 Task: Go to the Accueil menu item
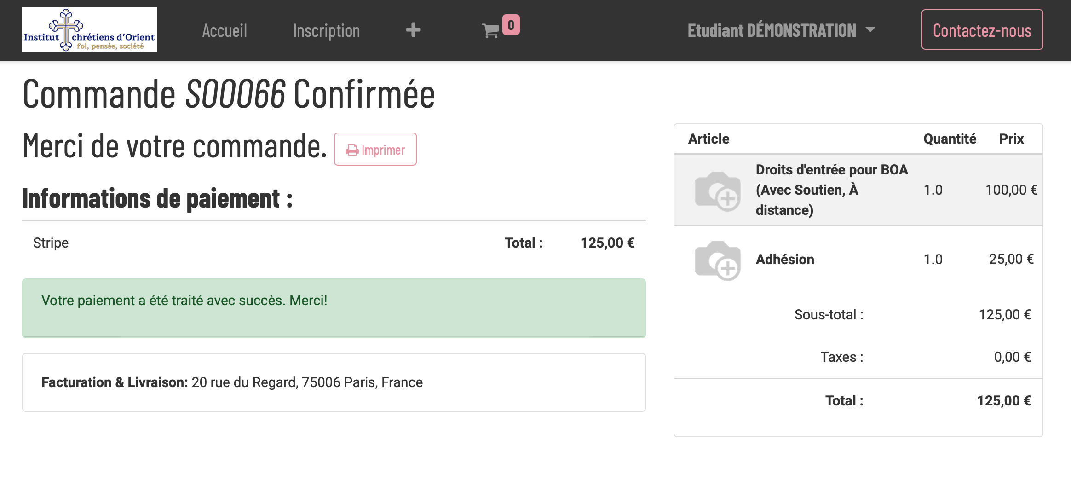pyautogui.click(x=225, y=30)
